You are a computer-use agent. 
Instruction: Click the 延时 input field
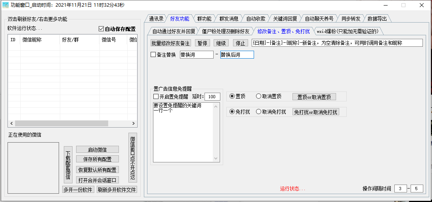[212, 97]
